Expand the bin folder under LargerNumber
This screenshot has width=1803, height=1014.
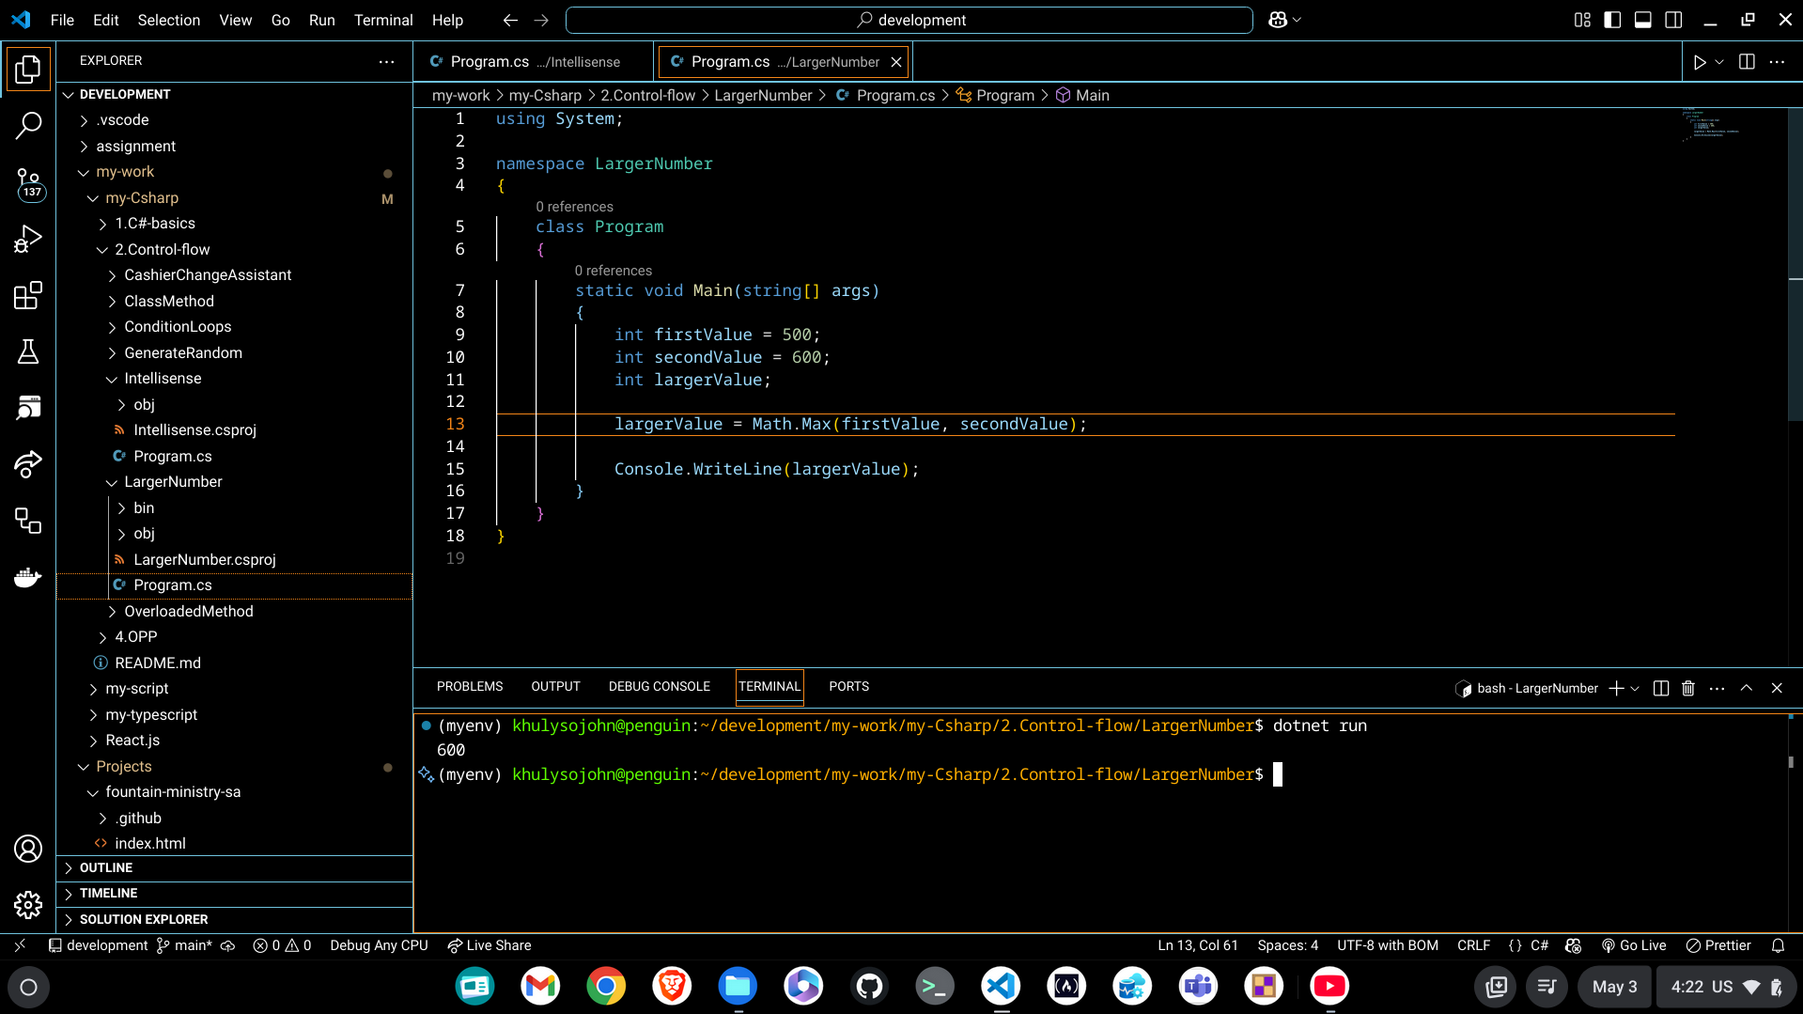coord(235,508)
